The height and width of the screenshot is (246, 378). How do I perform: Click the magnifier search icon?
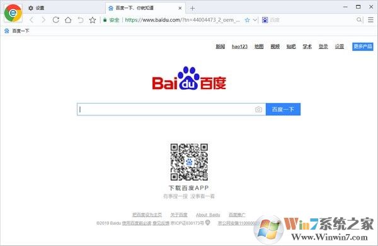click(359, 20)
